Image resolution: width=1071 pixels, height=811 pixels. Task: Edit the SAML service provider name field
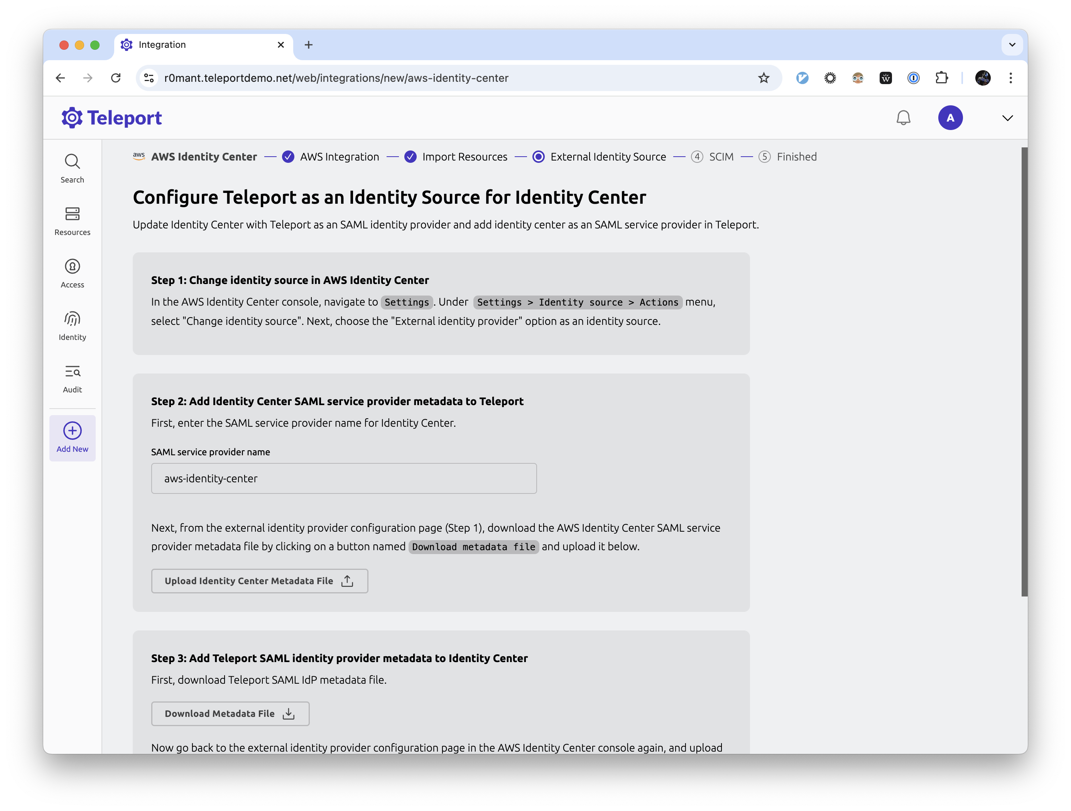pos(343,478)
